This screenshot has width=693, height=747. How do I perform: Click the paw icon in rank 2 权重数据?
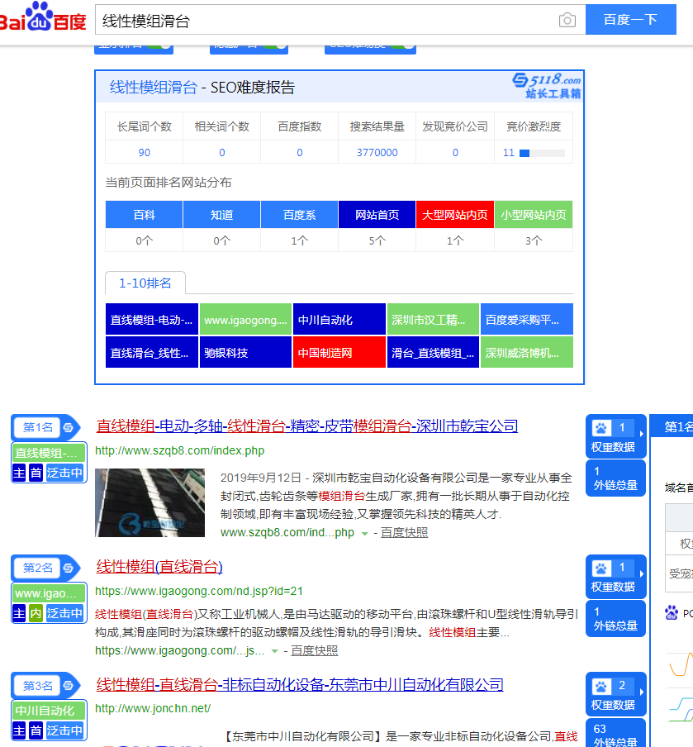coord(601,568)
